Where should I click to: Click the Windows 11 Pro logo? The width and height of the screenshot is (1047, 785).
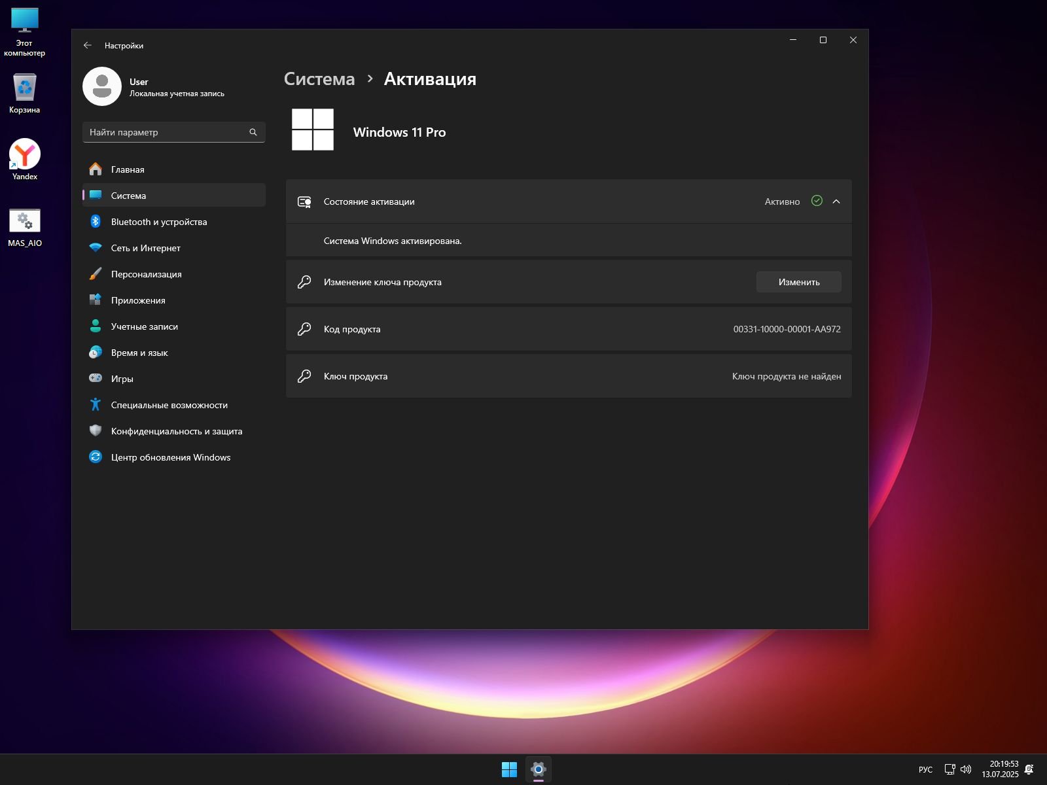tap(313, 130)
